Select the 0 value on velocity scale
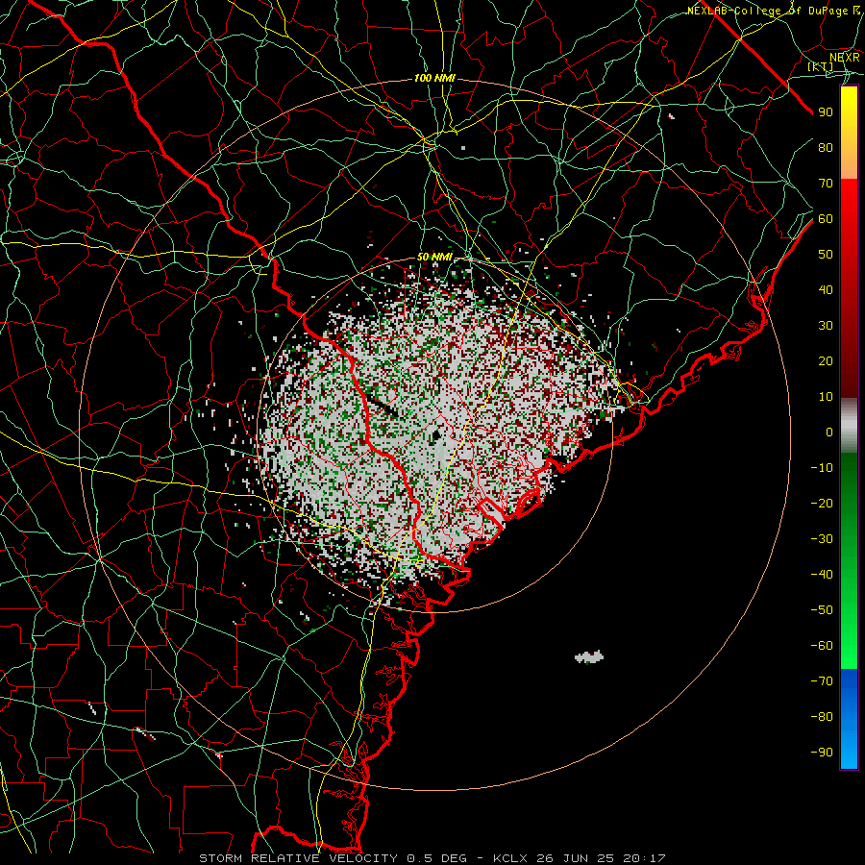 (829, 432)
